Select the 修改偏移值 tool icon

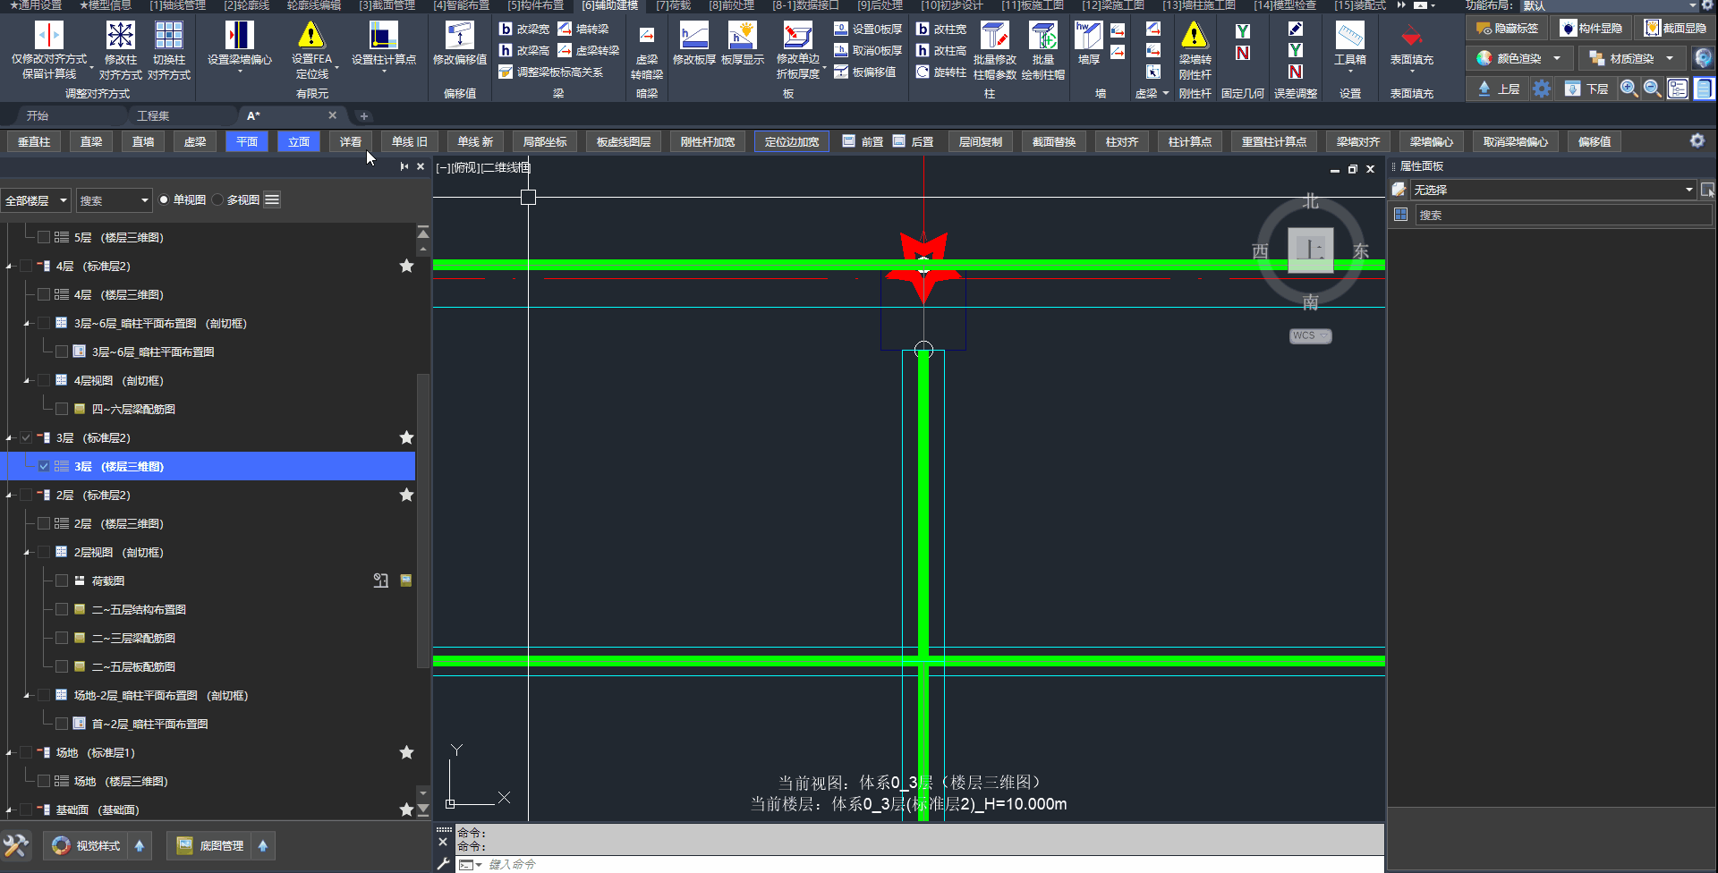[459, 36]
